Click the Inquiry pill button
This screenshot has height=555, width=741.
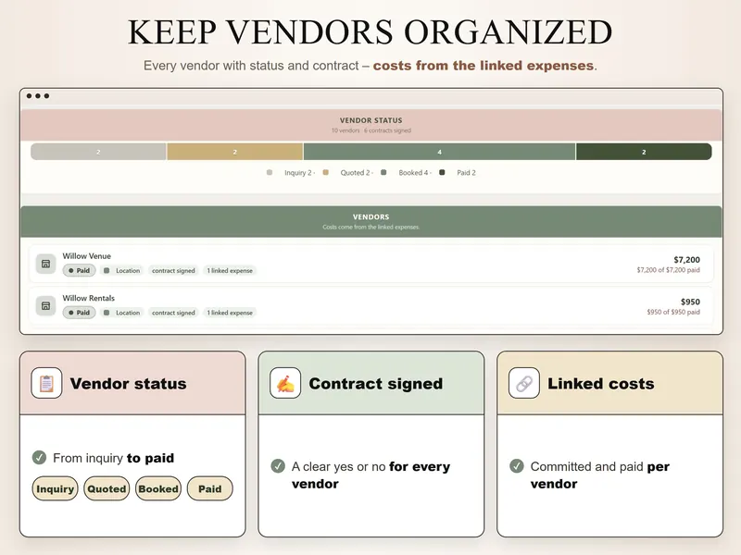(55, 488)
